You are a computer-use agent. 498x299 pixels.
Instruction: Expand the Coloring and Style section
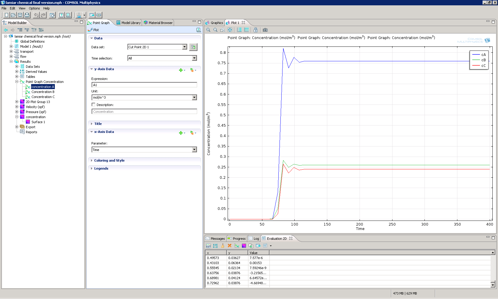tap(109, 160)
